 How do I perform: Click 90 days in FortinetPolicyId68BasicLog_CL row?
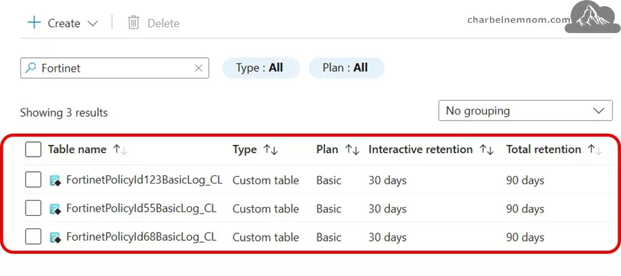tap(525, 237)
